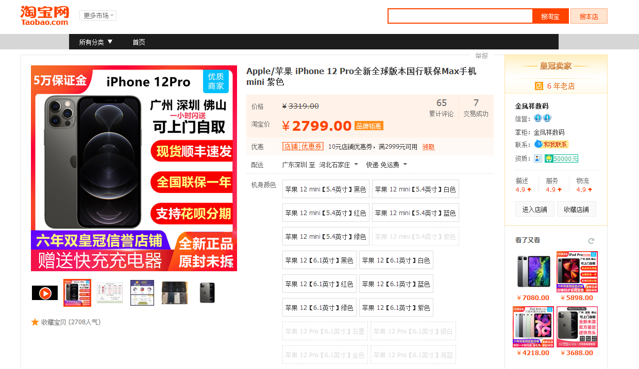Viewport: 639px width, 369px height.
Task: Click the 收藏店铺 button
Action: click(x=576, y=209)
